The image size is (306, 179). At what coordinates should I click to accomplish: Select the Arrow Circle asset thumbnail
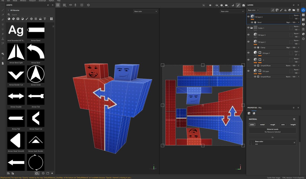[x=36, y=74]
